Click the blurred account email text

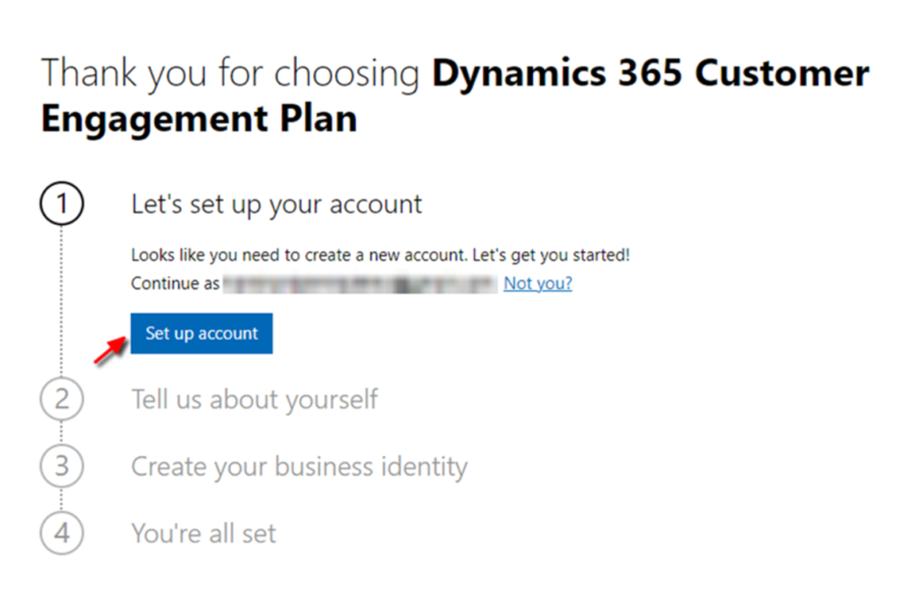pos(360,284)
